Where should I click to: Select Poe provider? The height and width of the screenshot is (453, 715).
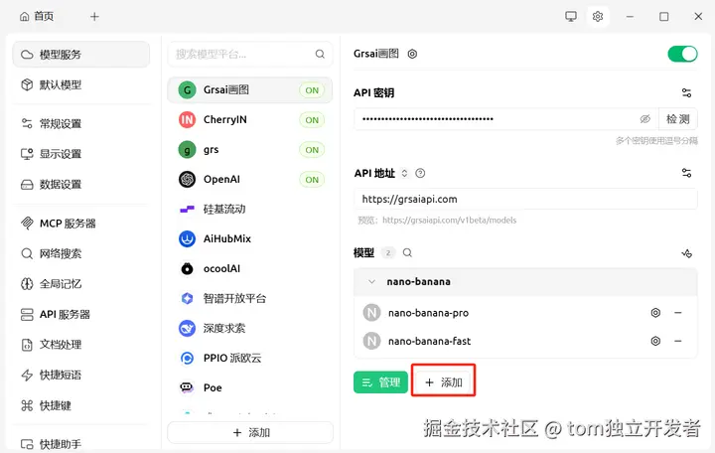tap(250, 387)
